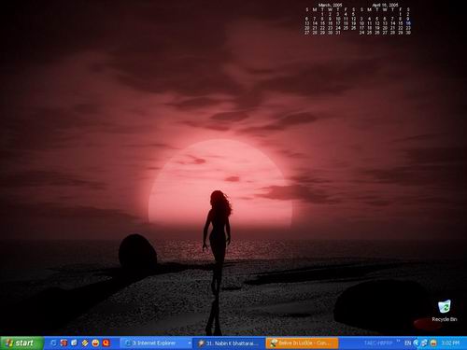
Task: Click the March 2005 calendar title
Action: pyautogui.click(x=330, y=5)
